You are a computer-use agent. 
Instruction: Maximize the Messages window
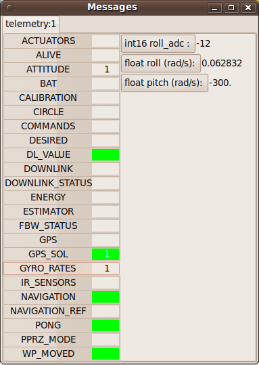point(231,8)
